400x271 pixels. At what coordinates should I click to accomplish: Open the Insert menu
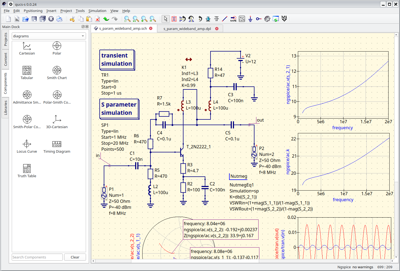(51, 11)
